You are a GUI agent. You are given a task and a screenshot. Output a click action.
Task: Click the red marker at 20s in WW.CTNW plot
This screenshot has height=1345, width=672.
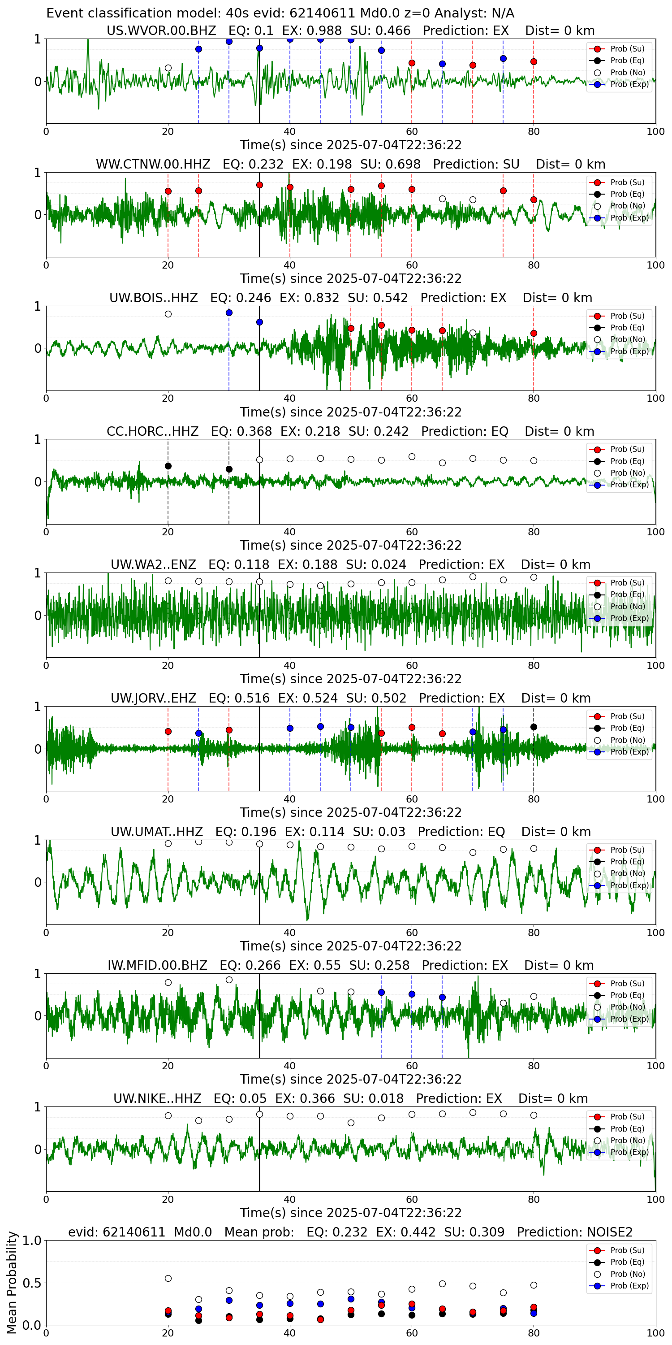pos(168,191)
